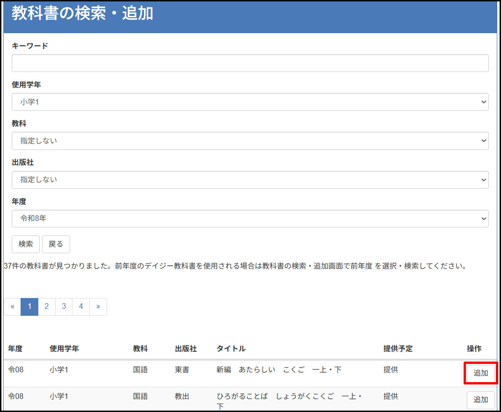Click the キーワード keyword input field

pos(250,63)
